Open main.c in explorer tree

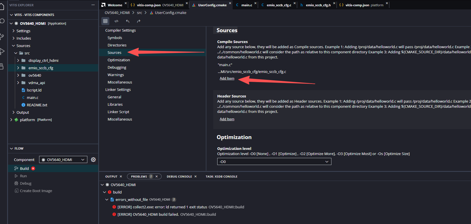[x=33, y=97]
